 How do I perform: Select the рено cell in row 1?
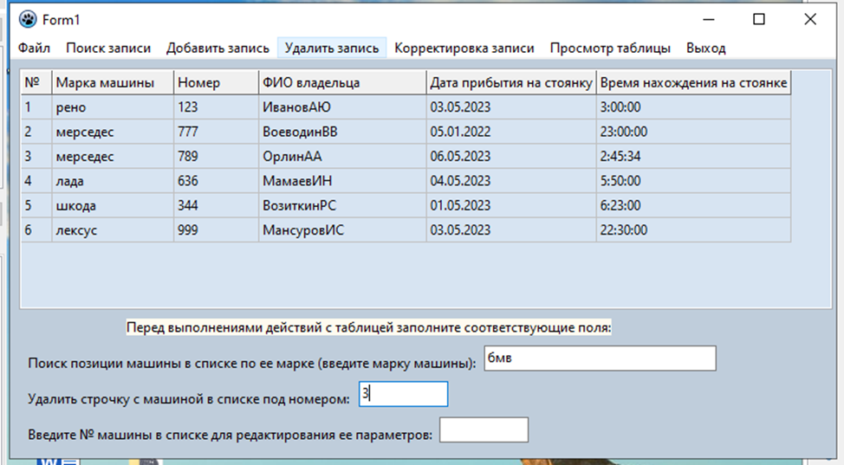71,107
